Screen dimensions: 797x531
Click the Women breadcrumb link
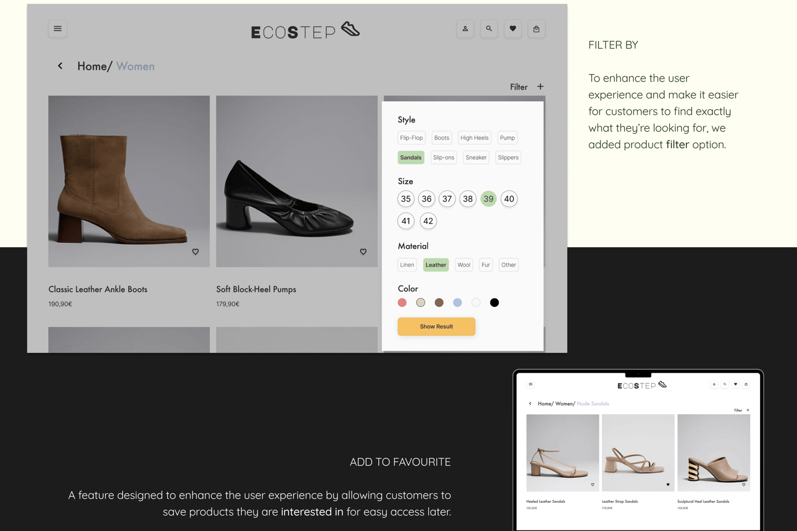(x=135, y=66)
